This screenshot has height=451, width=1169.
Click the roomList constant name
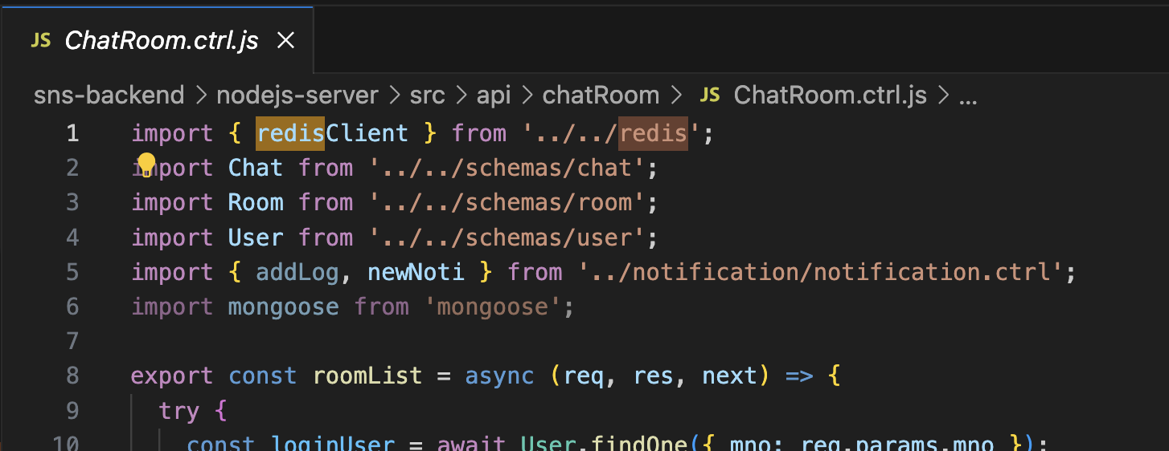367,376
